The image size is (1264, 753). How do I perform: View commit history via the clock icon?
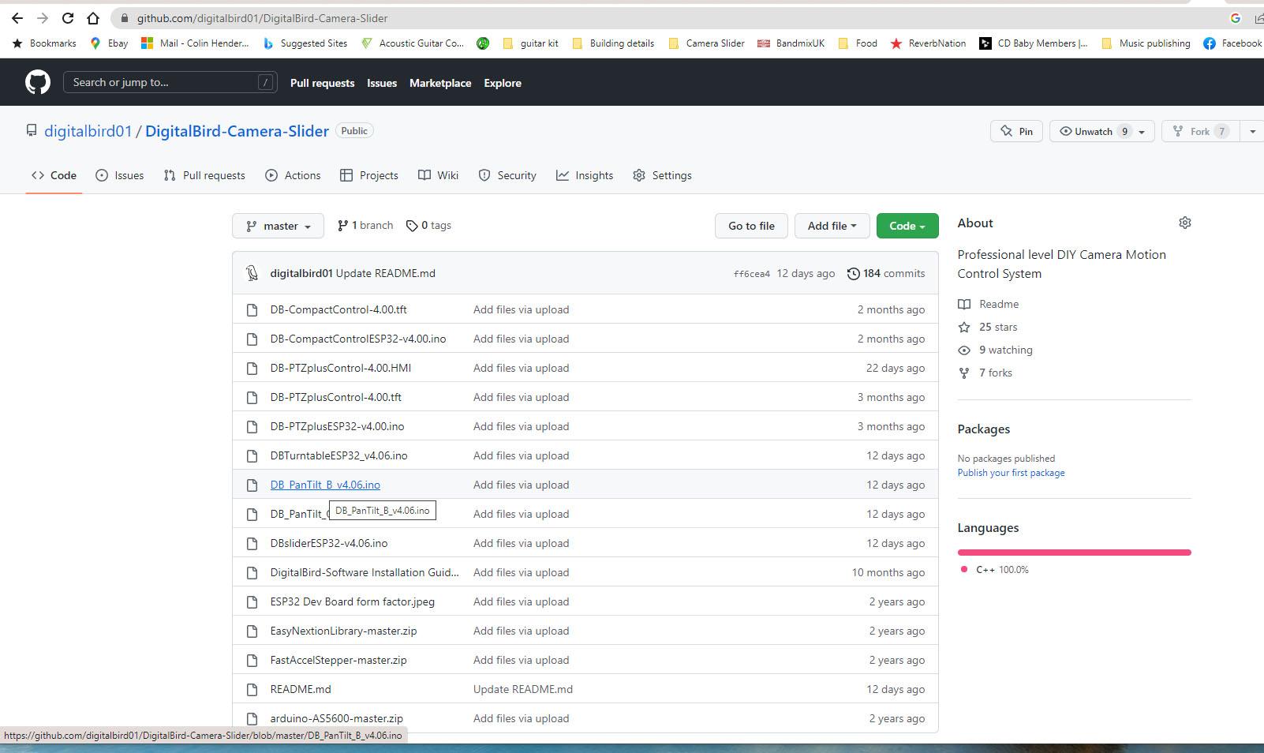(x=853, y=273)
